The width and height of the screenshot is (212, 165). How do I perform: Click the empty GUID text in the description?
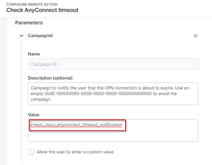[104, 94]
